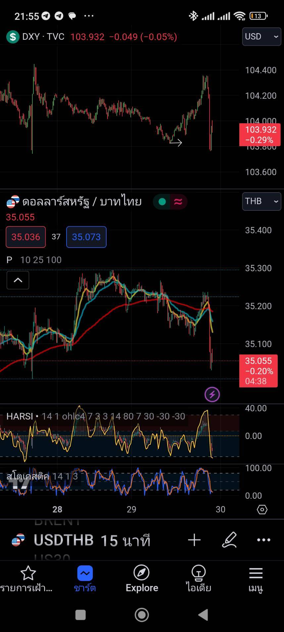Tap the chat bubble notification icon
This screenshot has height=632, width=284.
72,16
